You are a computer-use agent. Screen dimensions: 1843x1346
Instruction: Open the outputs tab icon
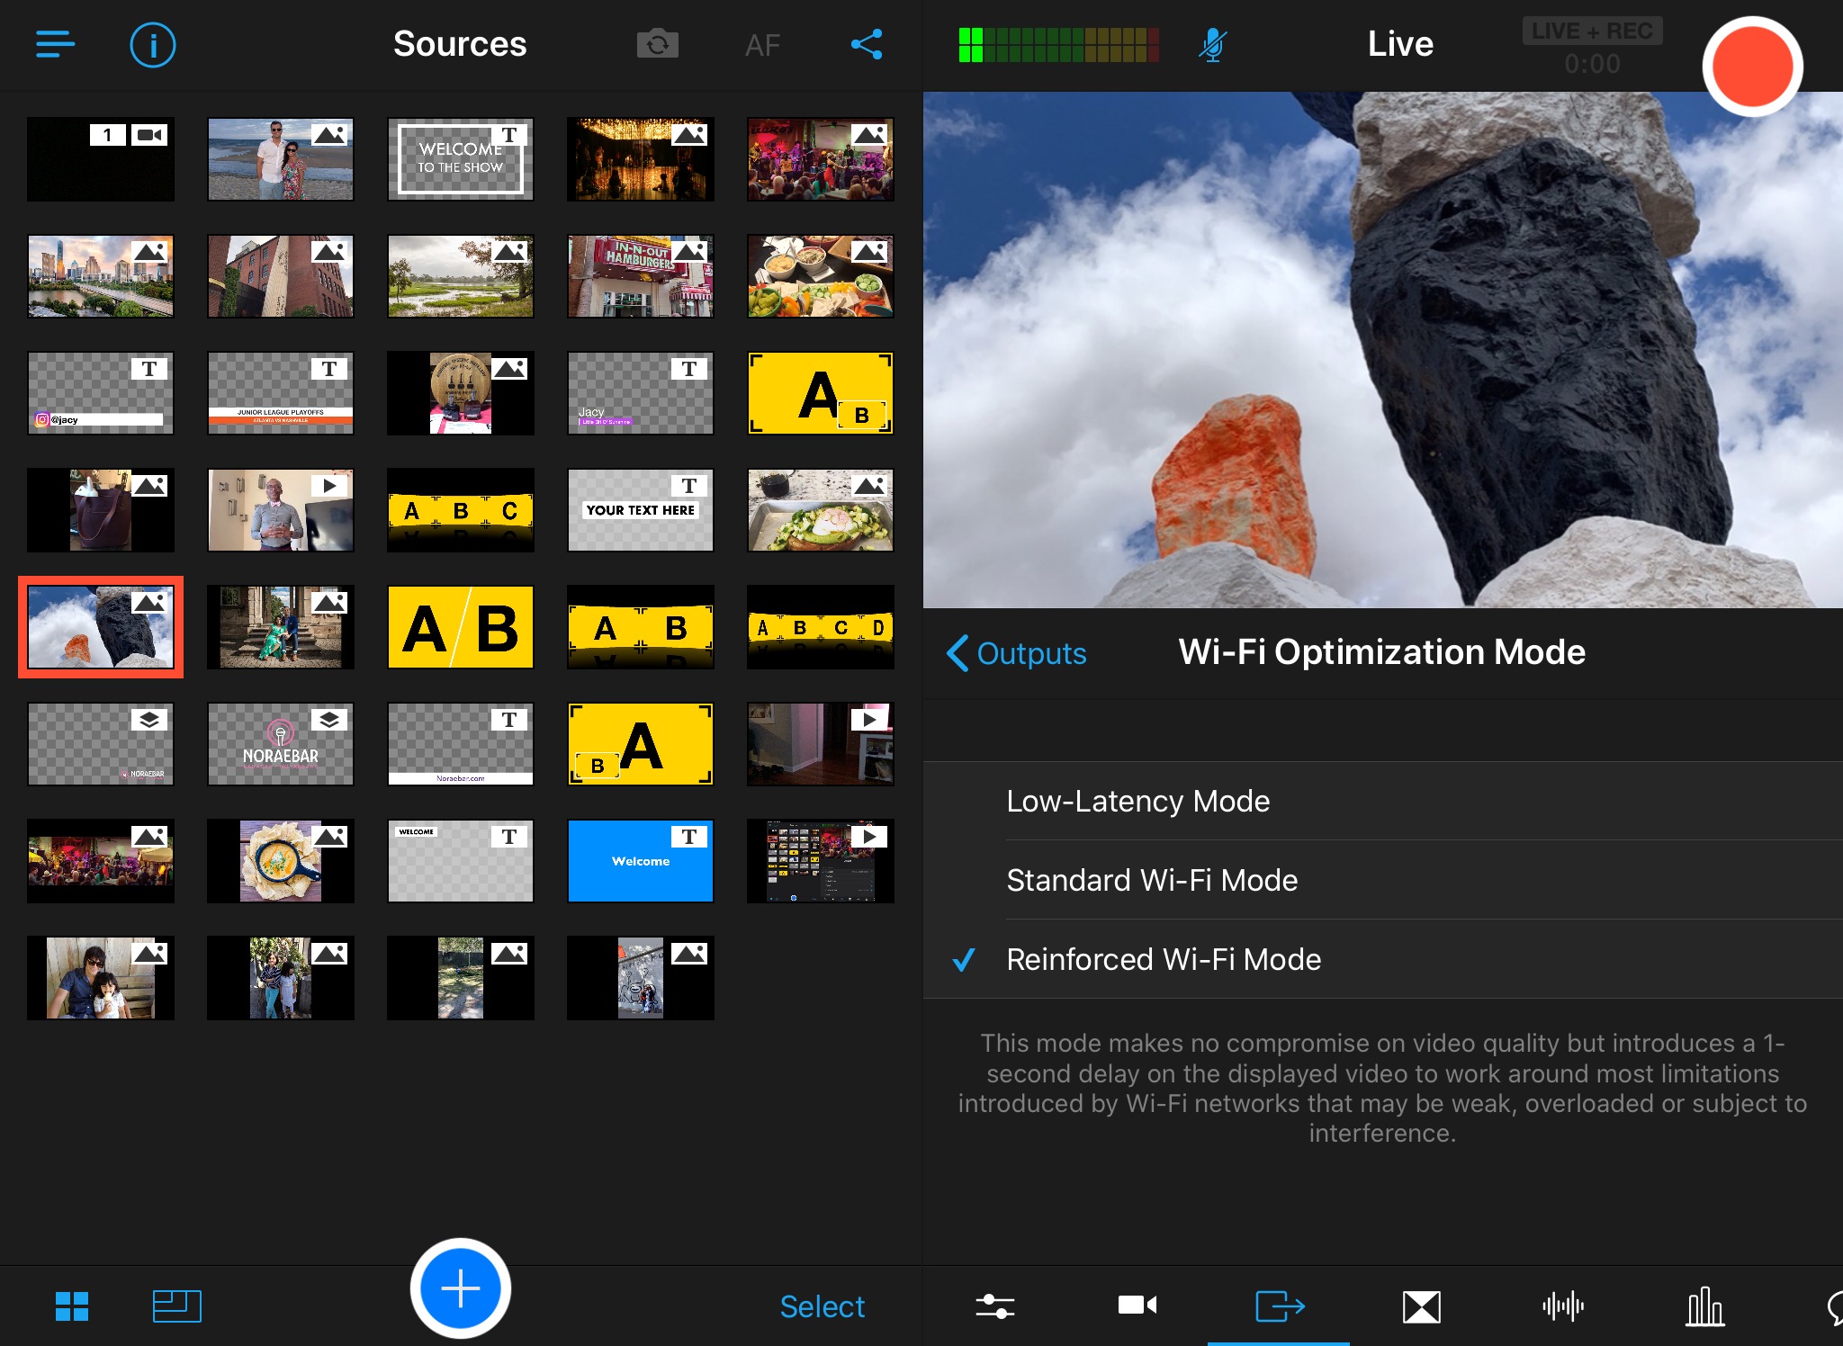tap(1280, 1306)
